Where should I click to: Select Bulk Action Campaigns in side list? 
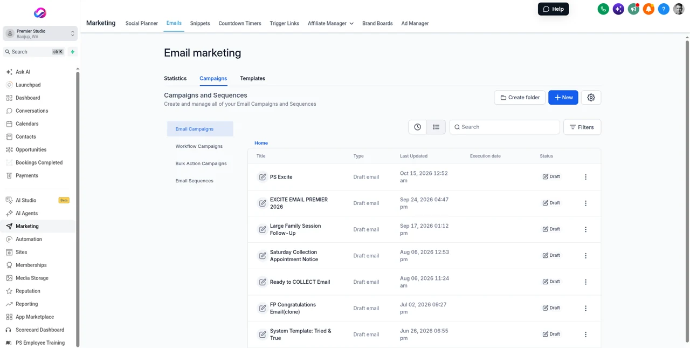coord(201,163)
